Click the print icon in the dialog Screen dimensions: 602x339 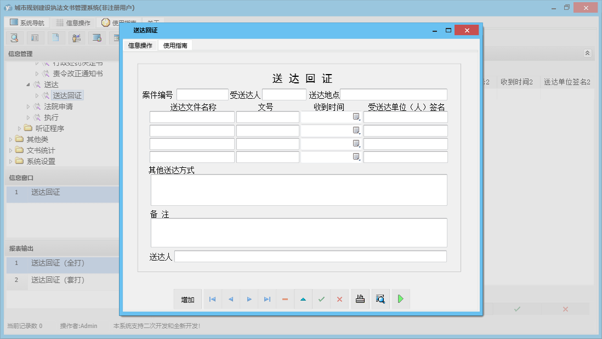click(360, 299)
